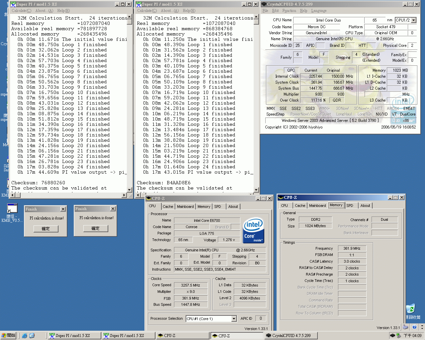This screenshot has width=425, height=340.
Task: Open the Recycle Bin on desktop
Action: [x=410, y=309]
